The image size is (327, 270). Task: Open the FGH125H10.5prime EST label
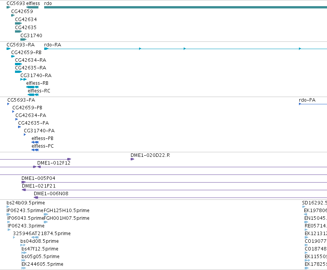pyautogui.click(x=66, y=211)
